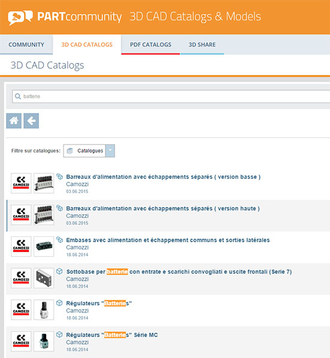Image resolution: width=330 pixels, height=358 pixels.
Task: Click date 18.06.2014 under the Embases row
Action: (x=77, y=255)
